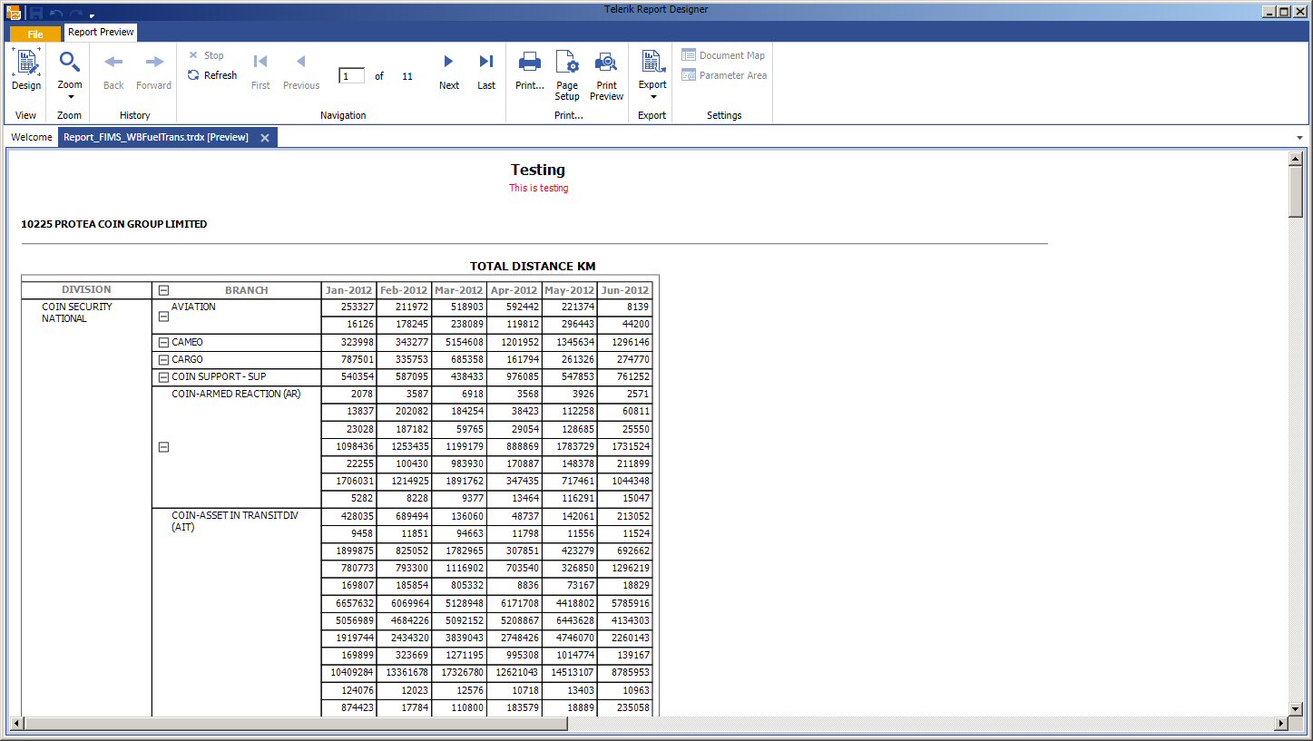Click the Feb-2012 column header
1313x741 pixels.
[x=404, y=290]
